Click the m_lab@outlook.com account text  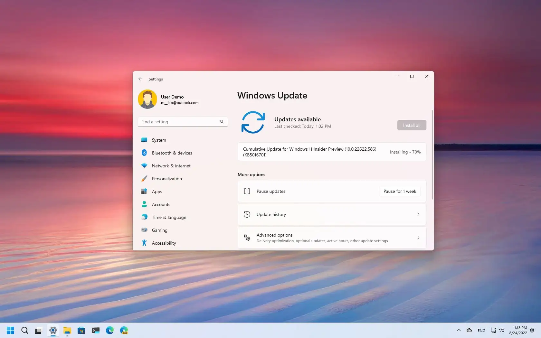180,103
